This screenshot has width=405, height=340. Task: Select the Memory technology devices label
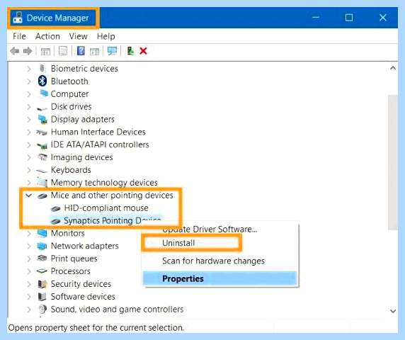click(104, 183)
